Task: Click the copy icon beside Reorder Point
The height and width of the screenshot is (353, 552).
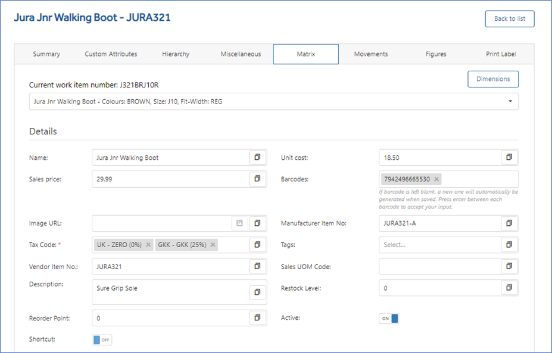Action: pyautogui.click(x=257, y=318)
